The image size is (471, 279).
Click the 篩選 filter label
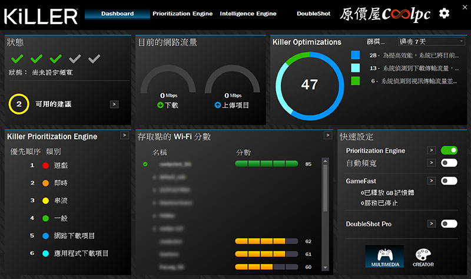pyautogui.click(x=375, y=41)
